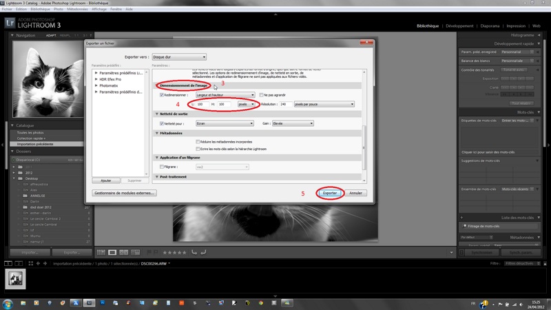Open the Métadonnées menu in the menu bar

(77, 9)
